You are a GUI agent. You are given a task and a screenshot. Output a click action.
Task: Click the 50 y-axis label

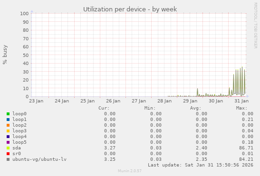click(x=26, y=55)
